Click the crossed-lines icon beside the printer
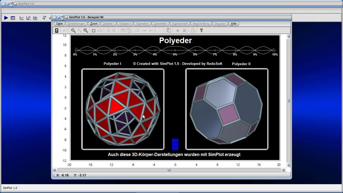 pos(184,31)
